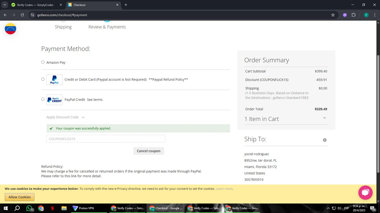Open Netflix from the taskbar
The image size is (380, 213).
point(52,208)
